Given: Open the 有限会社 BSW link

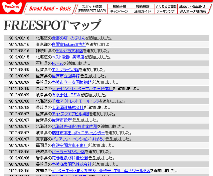Looking at the screenshot, I should (66, 95).
